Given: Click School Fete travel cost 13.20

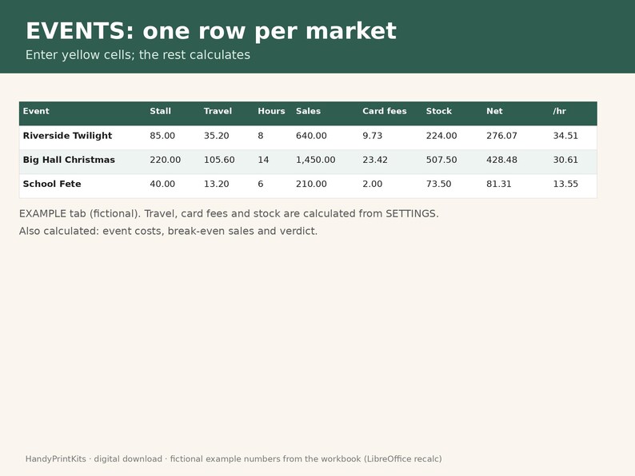Looking at the screenshot, I should [216, 184].
